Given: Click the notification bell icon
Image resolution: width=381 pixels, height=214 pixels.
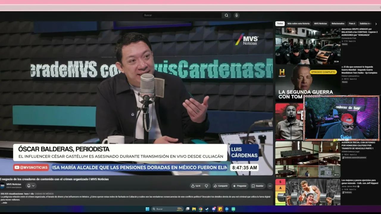Looking at the screenshot, I should [x=29, y=186].
